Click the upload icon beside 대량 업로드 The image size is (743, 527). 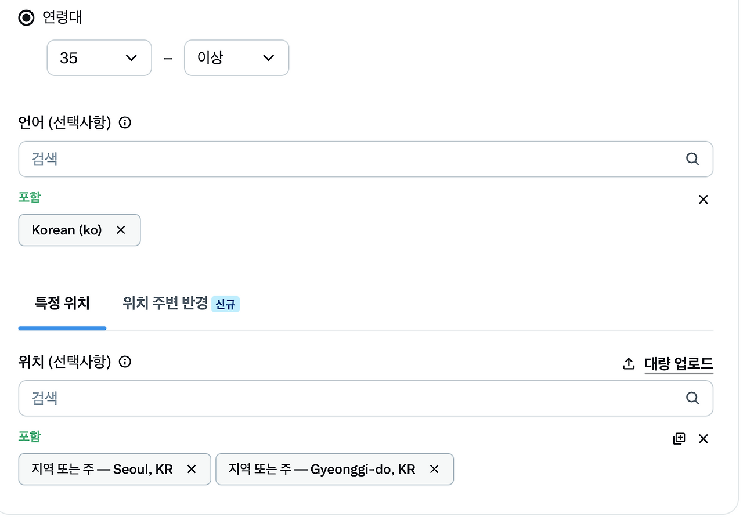627,363
